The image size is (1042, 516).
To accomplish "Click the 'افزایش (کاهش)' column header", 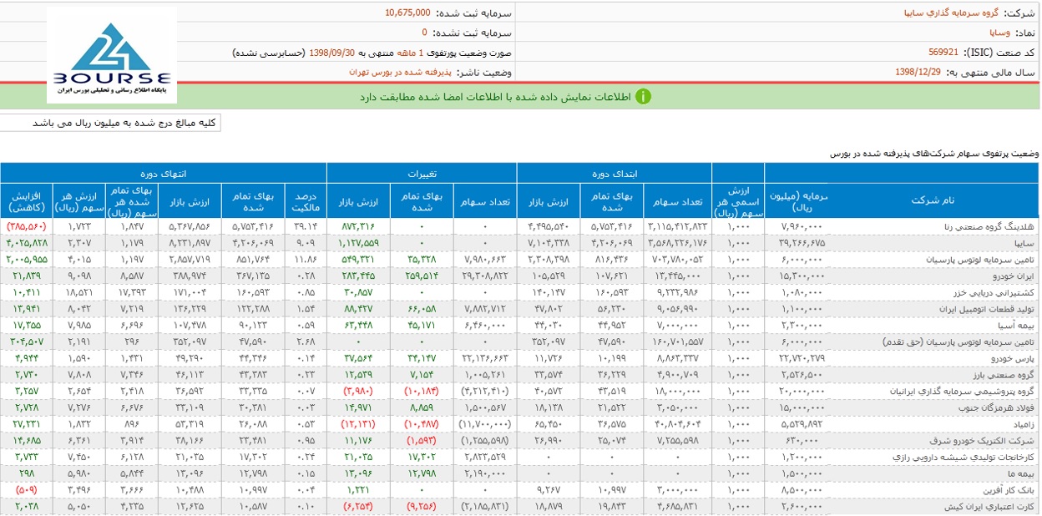I will click(x=27, y=200).
